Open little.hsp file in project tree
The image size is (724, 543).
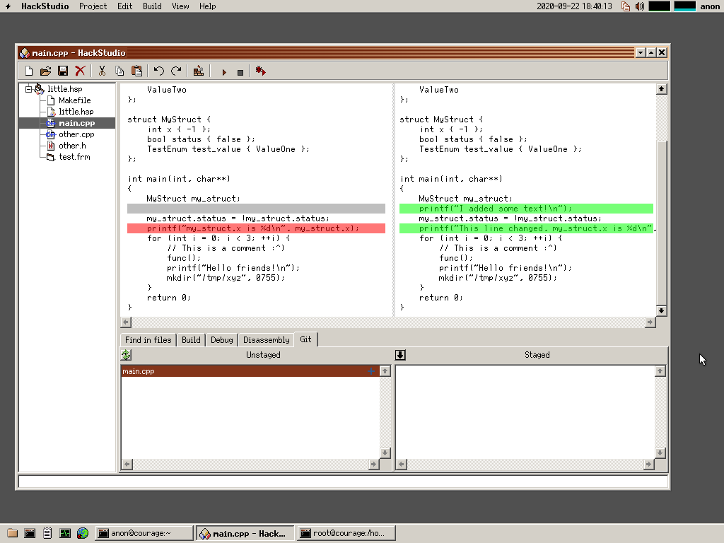point(76,111)
